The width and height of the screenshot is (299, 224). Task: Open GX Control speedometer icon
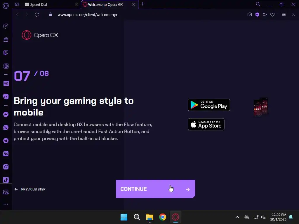point(6,26)
